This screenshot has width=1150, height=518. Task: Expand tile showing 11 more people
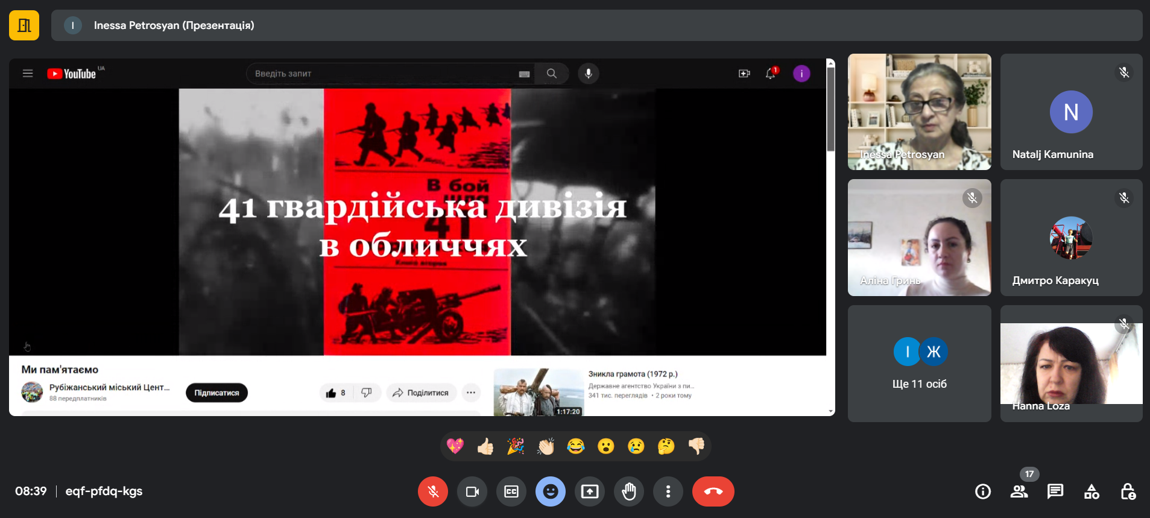(x=919, y=363)
